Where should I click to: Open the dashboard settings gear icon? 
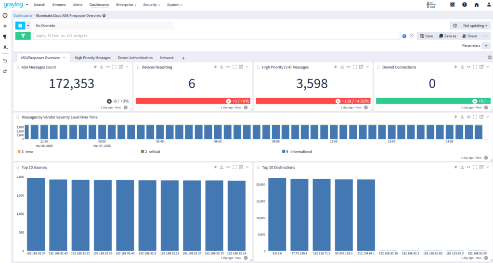[x=489, y=57]
